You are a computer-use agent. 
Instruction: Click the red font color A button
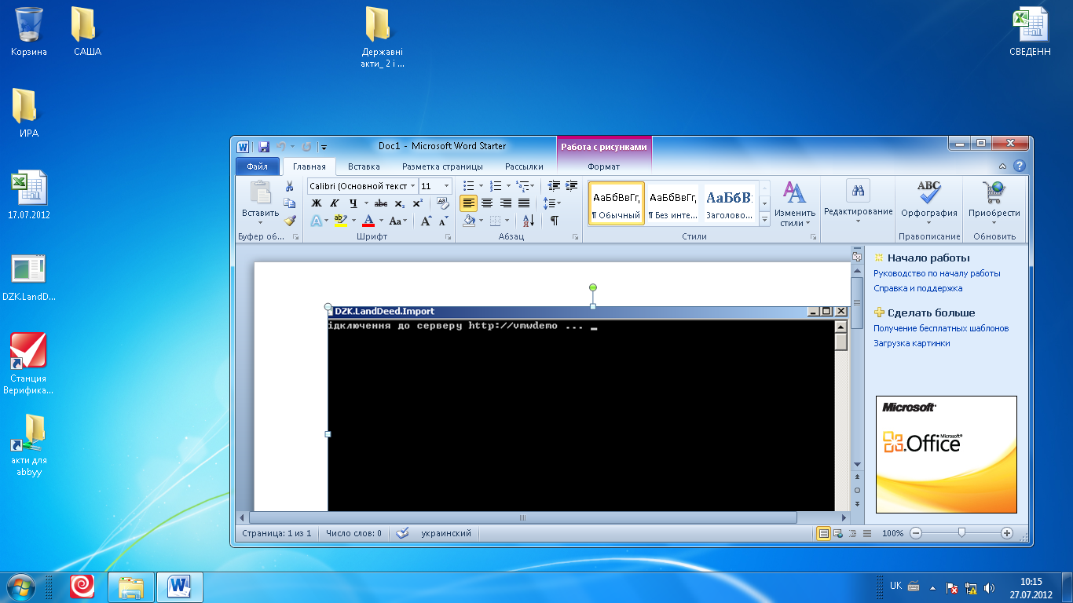click(368, 221)
